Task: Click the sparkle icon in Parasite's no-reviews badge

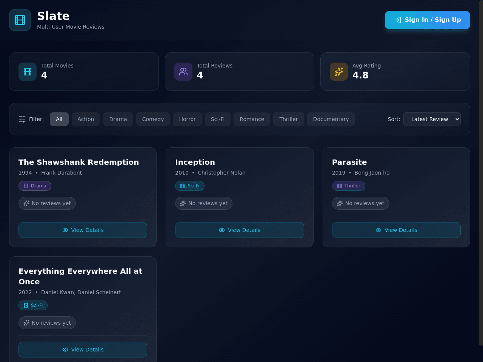Action: (340, 203)
